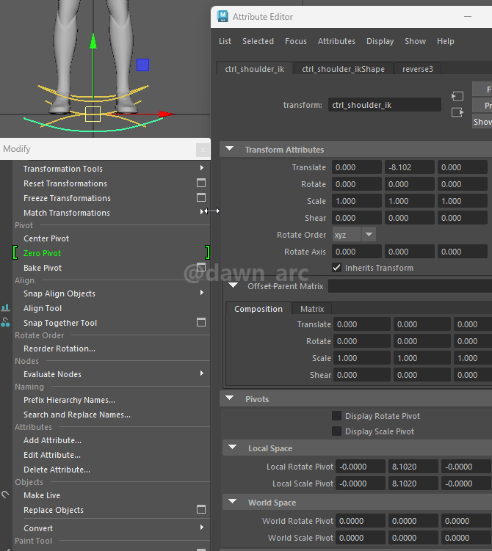Expand the Convert submenu
The width and height of the screenshot is (492, 551).
(202, 528)
